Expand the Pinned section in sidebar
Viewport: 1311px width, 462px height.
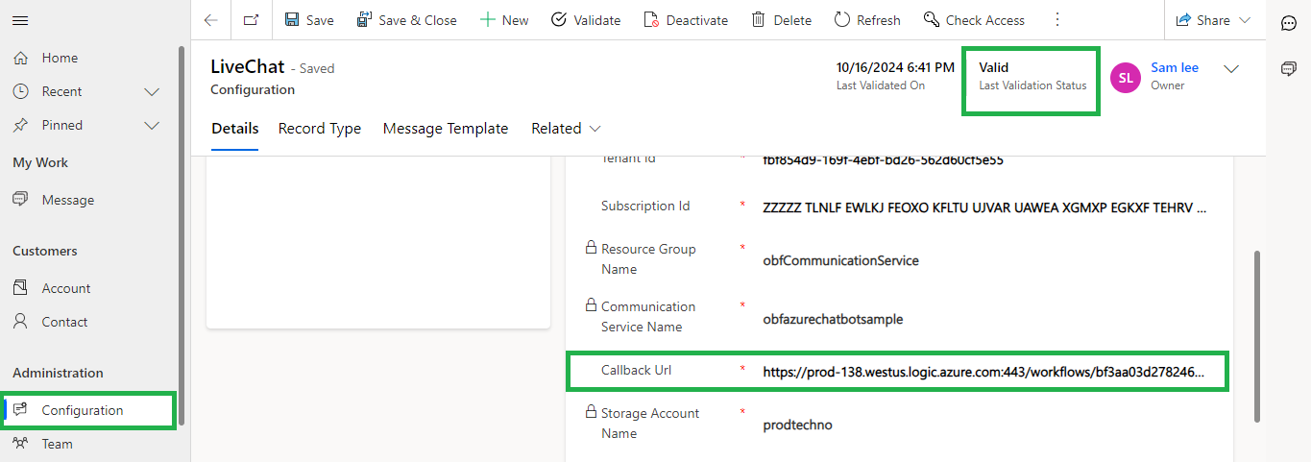[x=151, y=125]
